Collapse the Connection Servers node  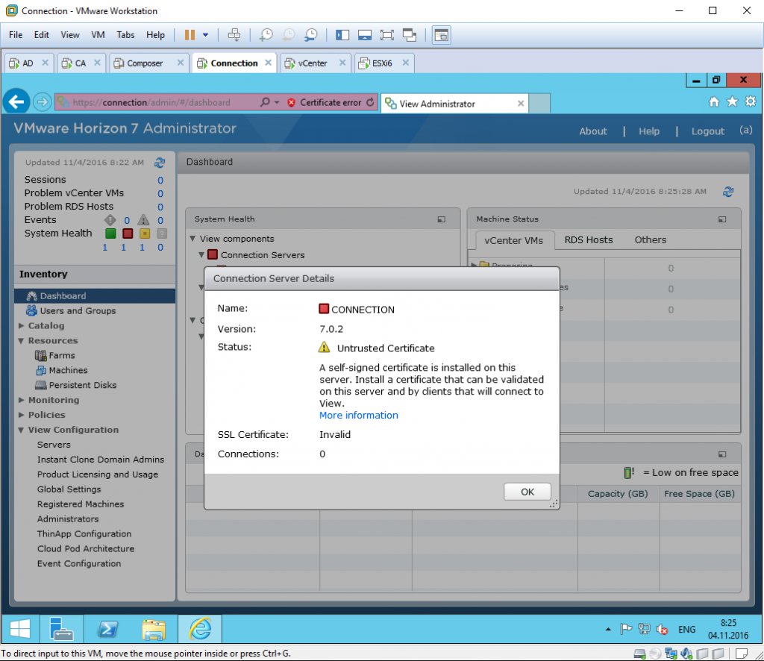coord(201,254)
